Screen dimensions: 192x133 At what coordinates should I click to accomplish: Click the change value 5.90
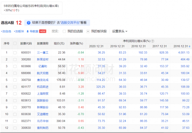click(x=81, y=73)
